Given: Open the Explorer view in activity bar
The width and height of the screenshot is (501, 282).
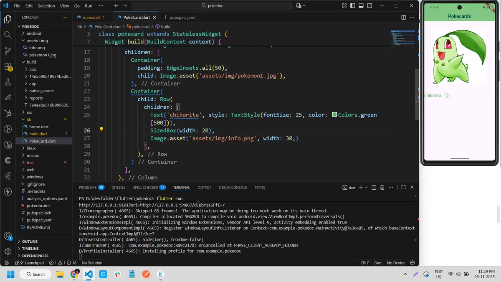Looking at the screenshot, I should pos(8,19).
